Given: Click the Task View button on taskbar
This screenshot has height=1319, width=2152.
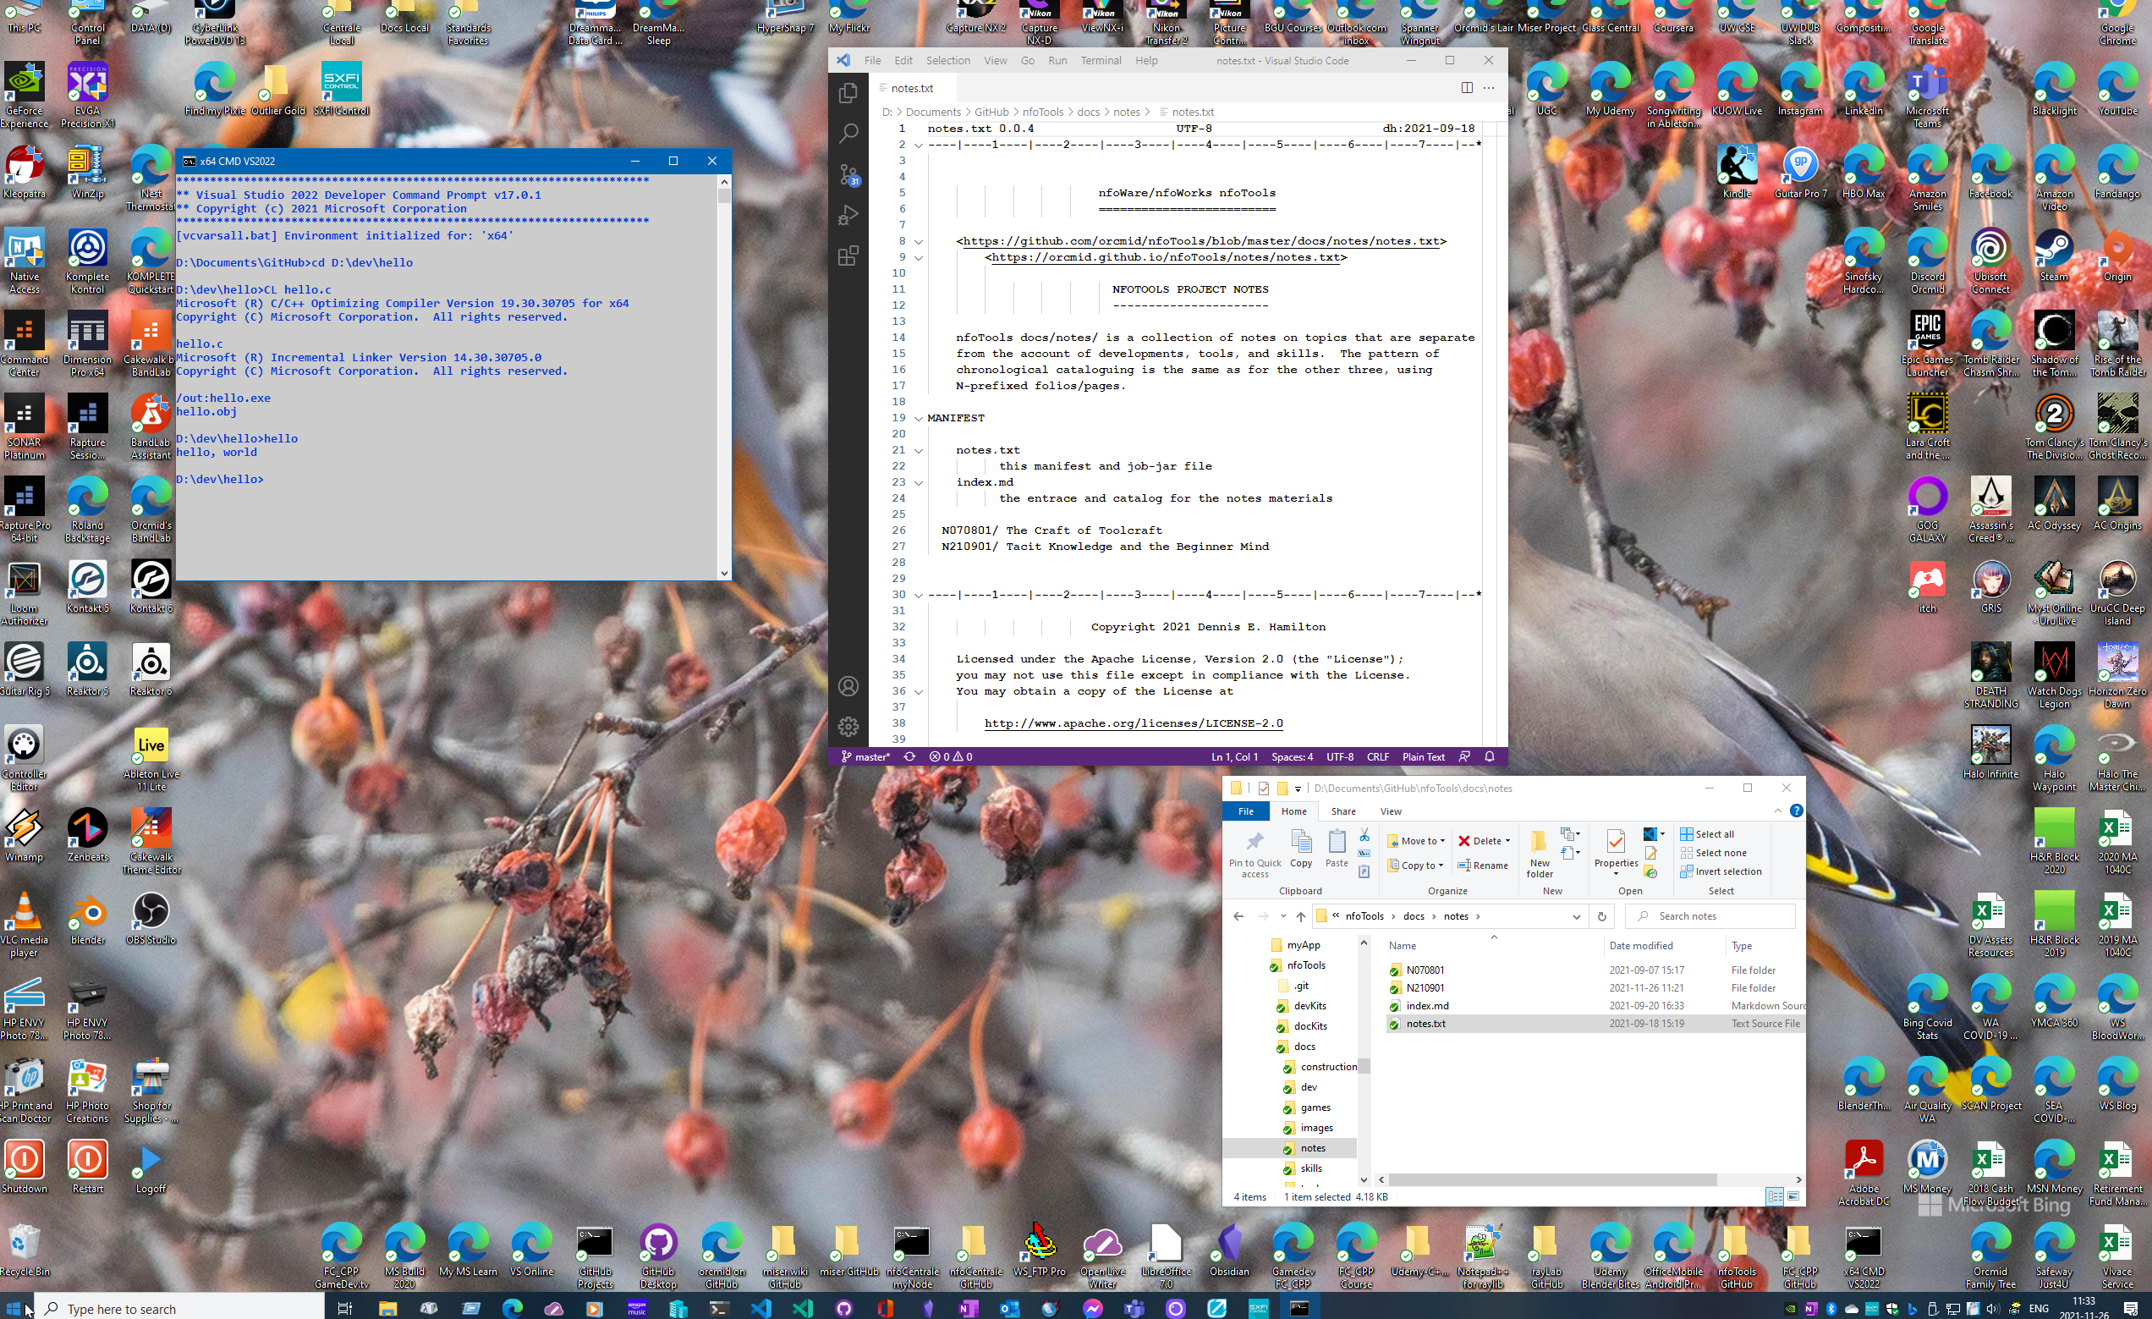Looking at the screenshot, I should tap(344, 1308).
